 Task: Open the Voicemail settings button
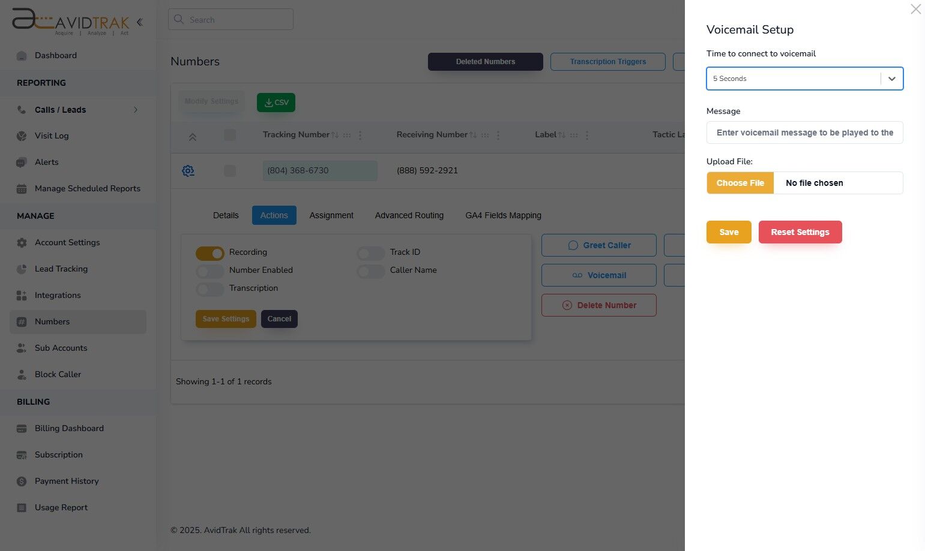tap(598, 275)
